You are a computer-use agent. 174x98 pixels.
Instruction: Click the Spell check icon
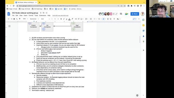pos(17,19)
